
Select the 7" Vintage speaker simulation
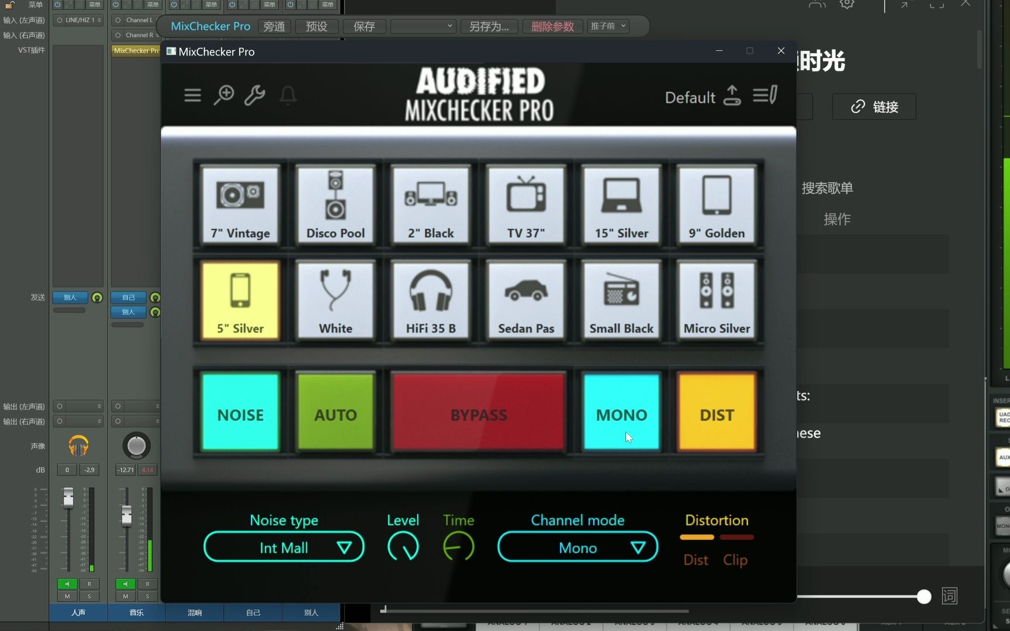[240, 204]
